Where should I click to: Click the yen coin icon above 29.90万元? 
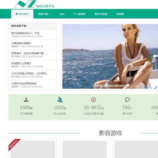pos(94,100)
